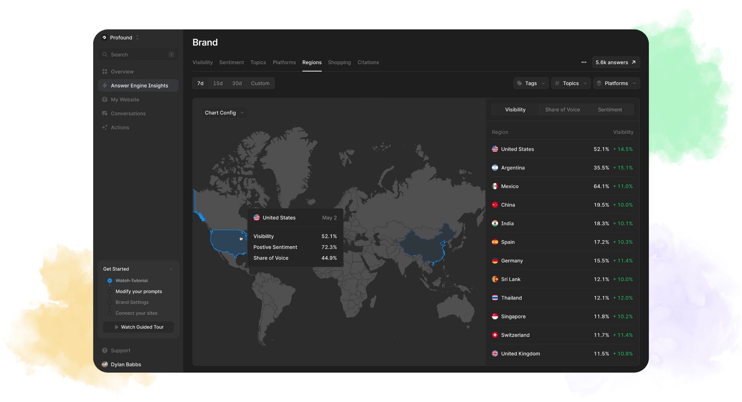Uncheck the Watch Tutorial checkmark
This screenshot has width=742, height=402.
(x=110, y=280)
